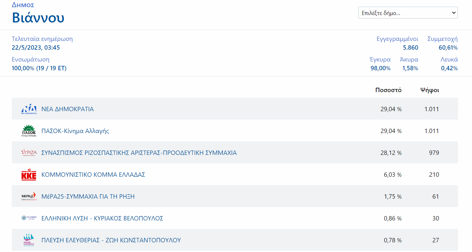
Task: Open the ΠΑΣΟΚ-Κίνημα Αλλαγής link
Action: (75, 131)
